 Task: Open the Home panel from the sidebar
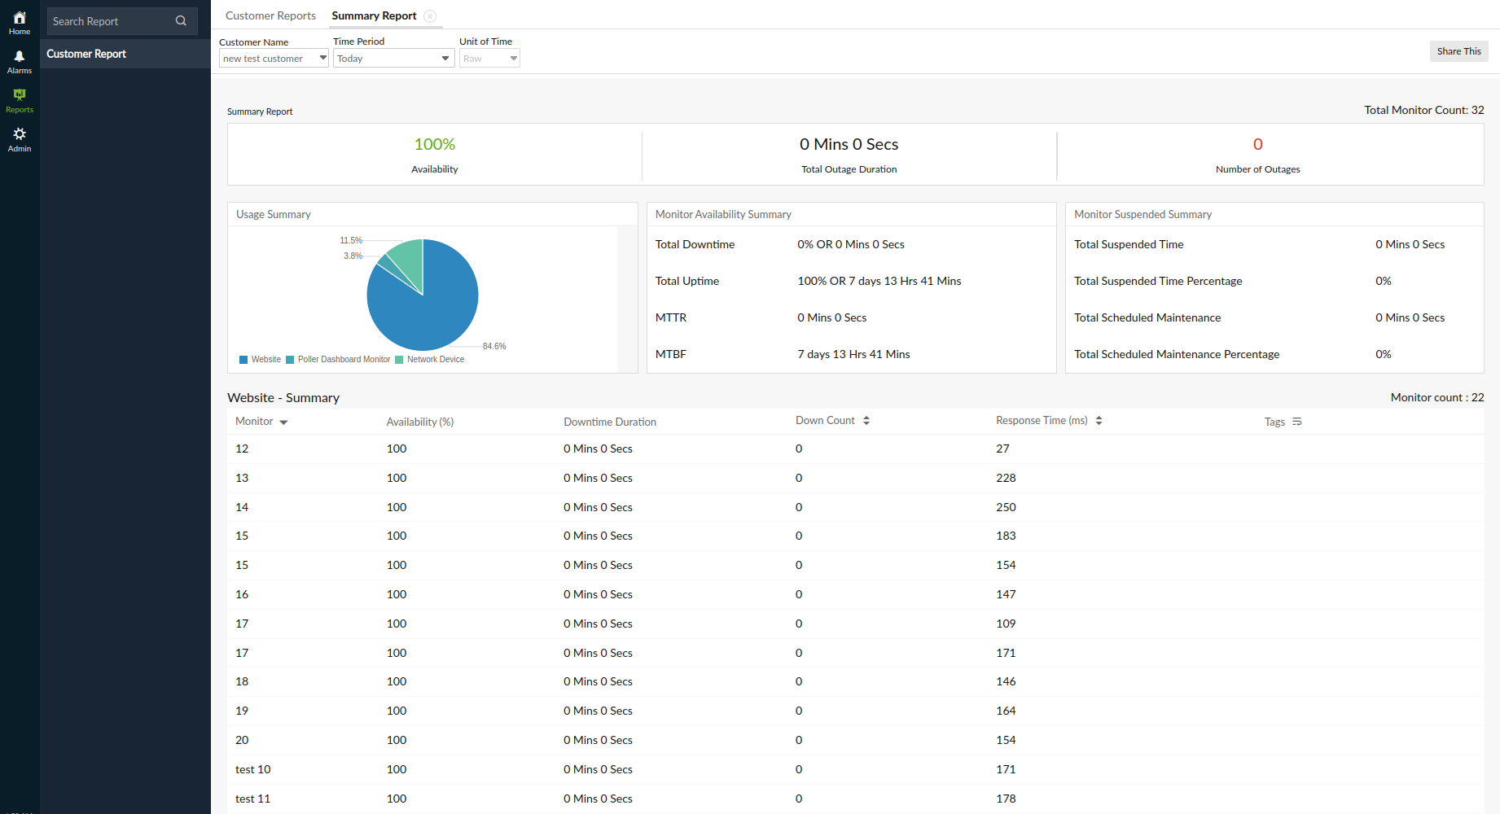point(19,20)
